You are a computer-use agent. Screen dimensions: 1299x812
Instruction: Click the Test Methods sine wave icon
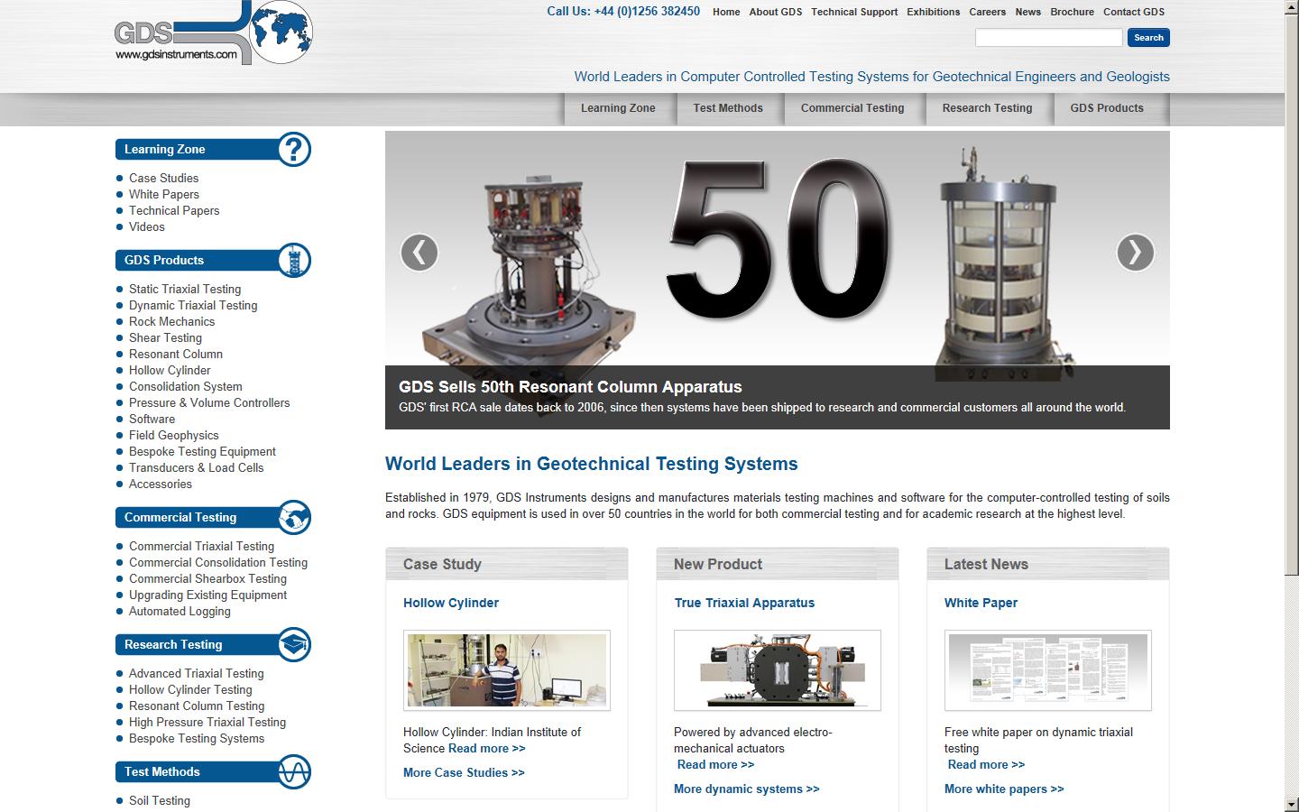click(x=294, y=772)
